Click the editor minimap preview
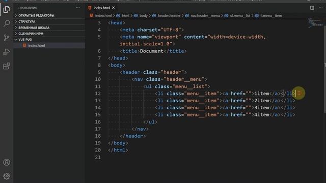This screenshot has height=183, width=326. pos(315,23)
